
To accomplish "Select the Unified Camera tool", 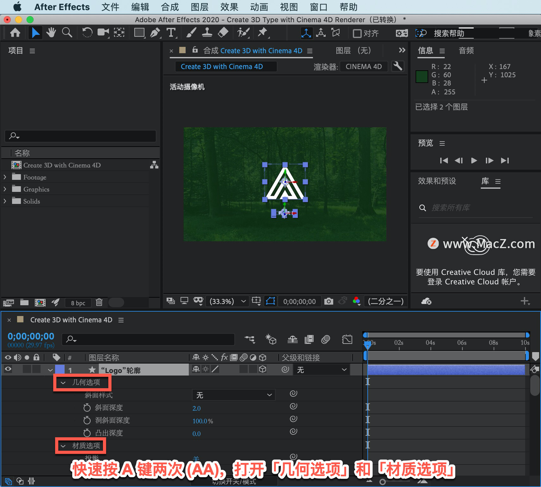I will point(103,33).
